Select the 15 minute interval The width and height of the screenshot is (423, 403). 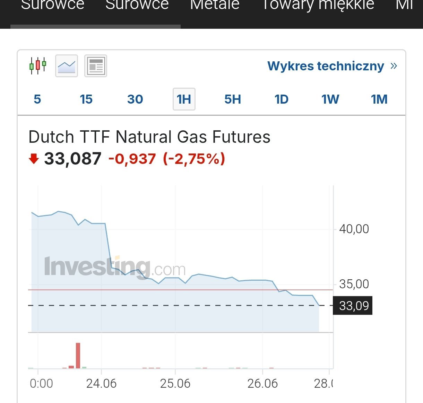click(x=86, y=99)
